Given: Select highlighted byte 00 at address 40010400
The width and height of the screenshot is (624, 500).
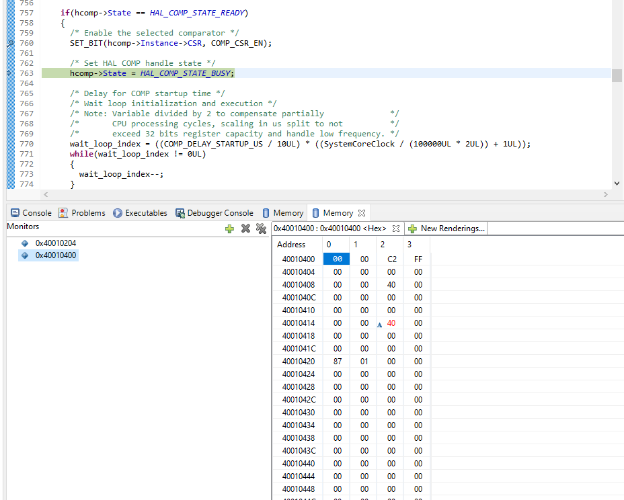Looking at the screenshot, I should [x=337, y=259].
